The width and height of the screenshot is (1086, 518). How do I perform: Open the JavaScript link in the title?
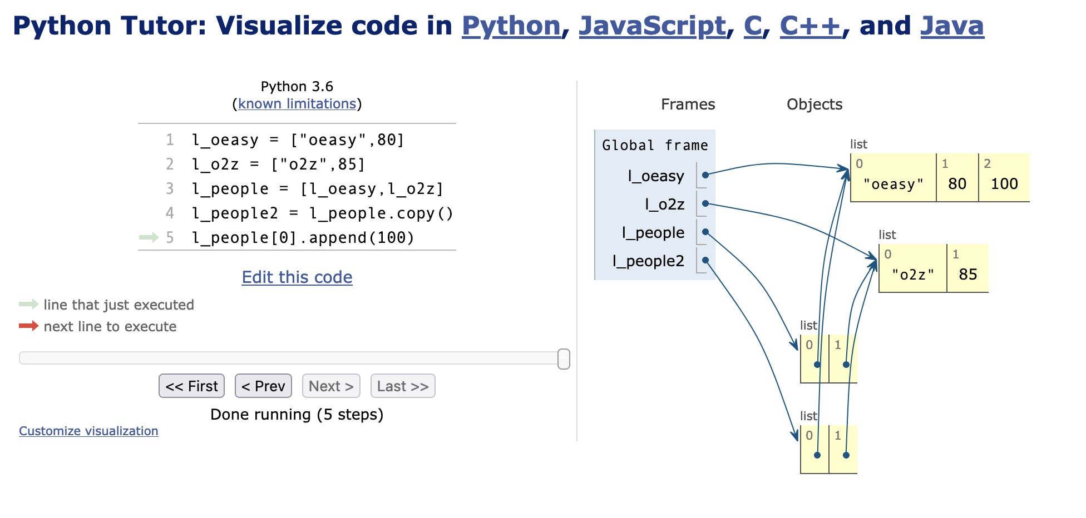[652, 26]
